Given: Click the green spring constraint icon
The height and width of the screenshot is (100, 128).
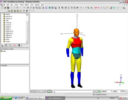Looking at the screenshot, I should coord(88,8).
